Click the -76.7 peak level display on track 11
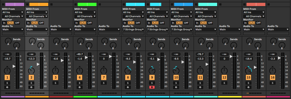The width and height of the screenshot is (291, 99). point(200,54)
